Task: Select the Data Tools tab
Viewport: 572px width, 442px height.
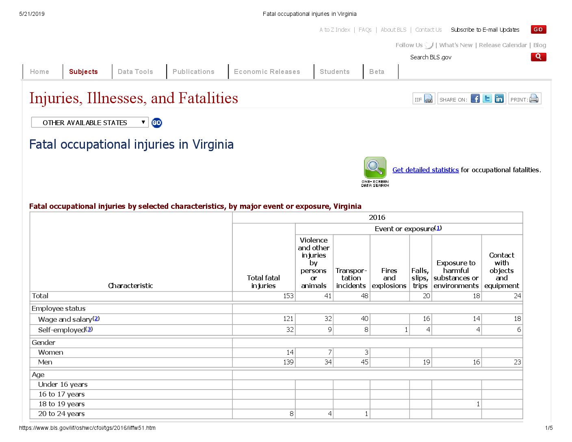Action: tap(135, 71)
